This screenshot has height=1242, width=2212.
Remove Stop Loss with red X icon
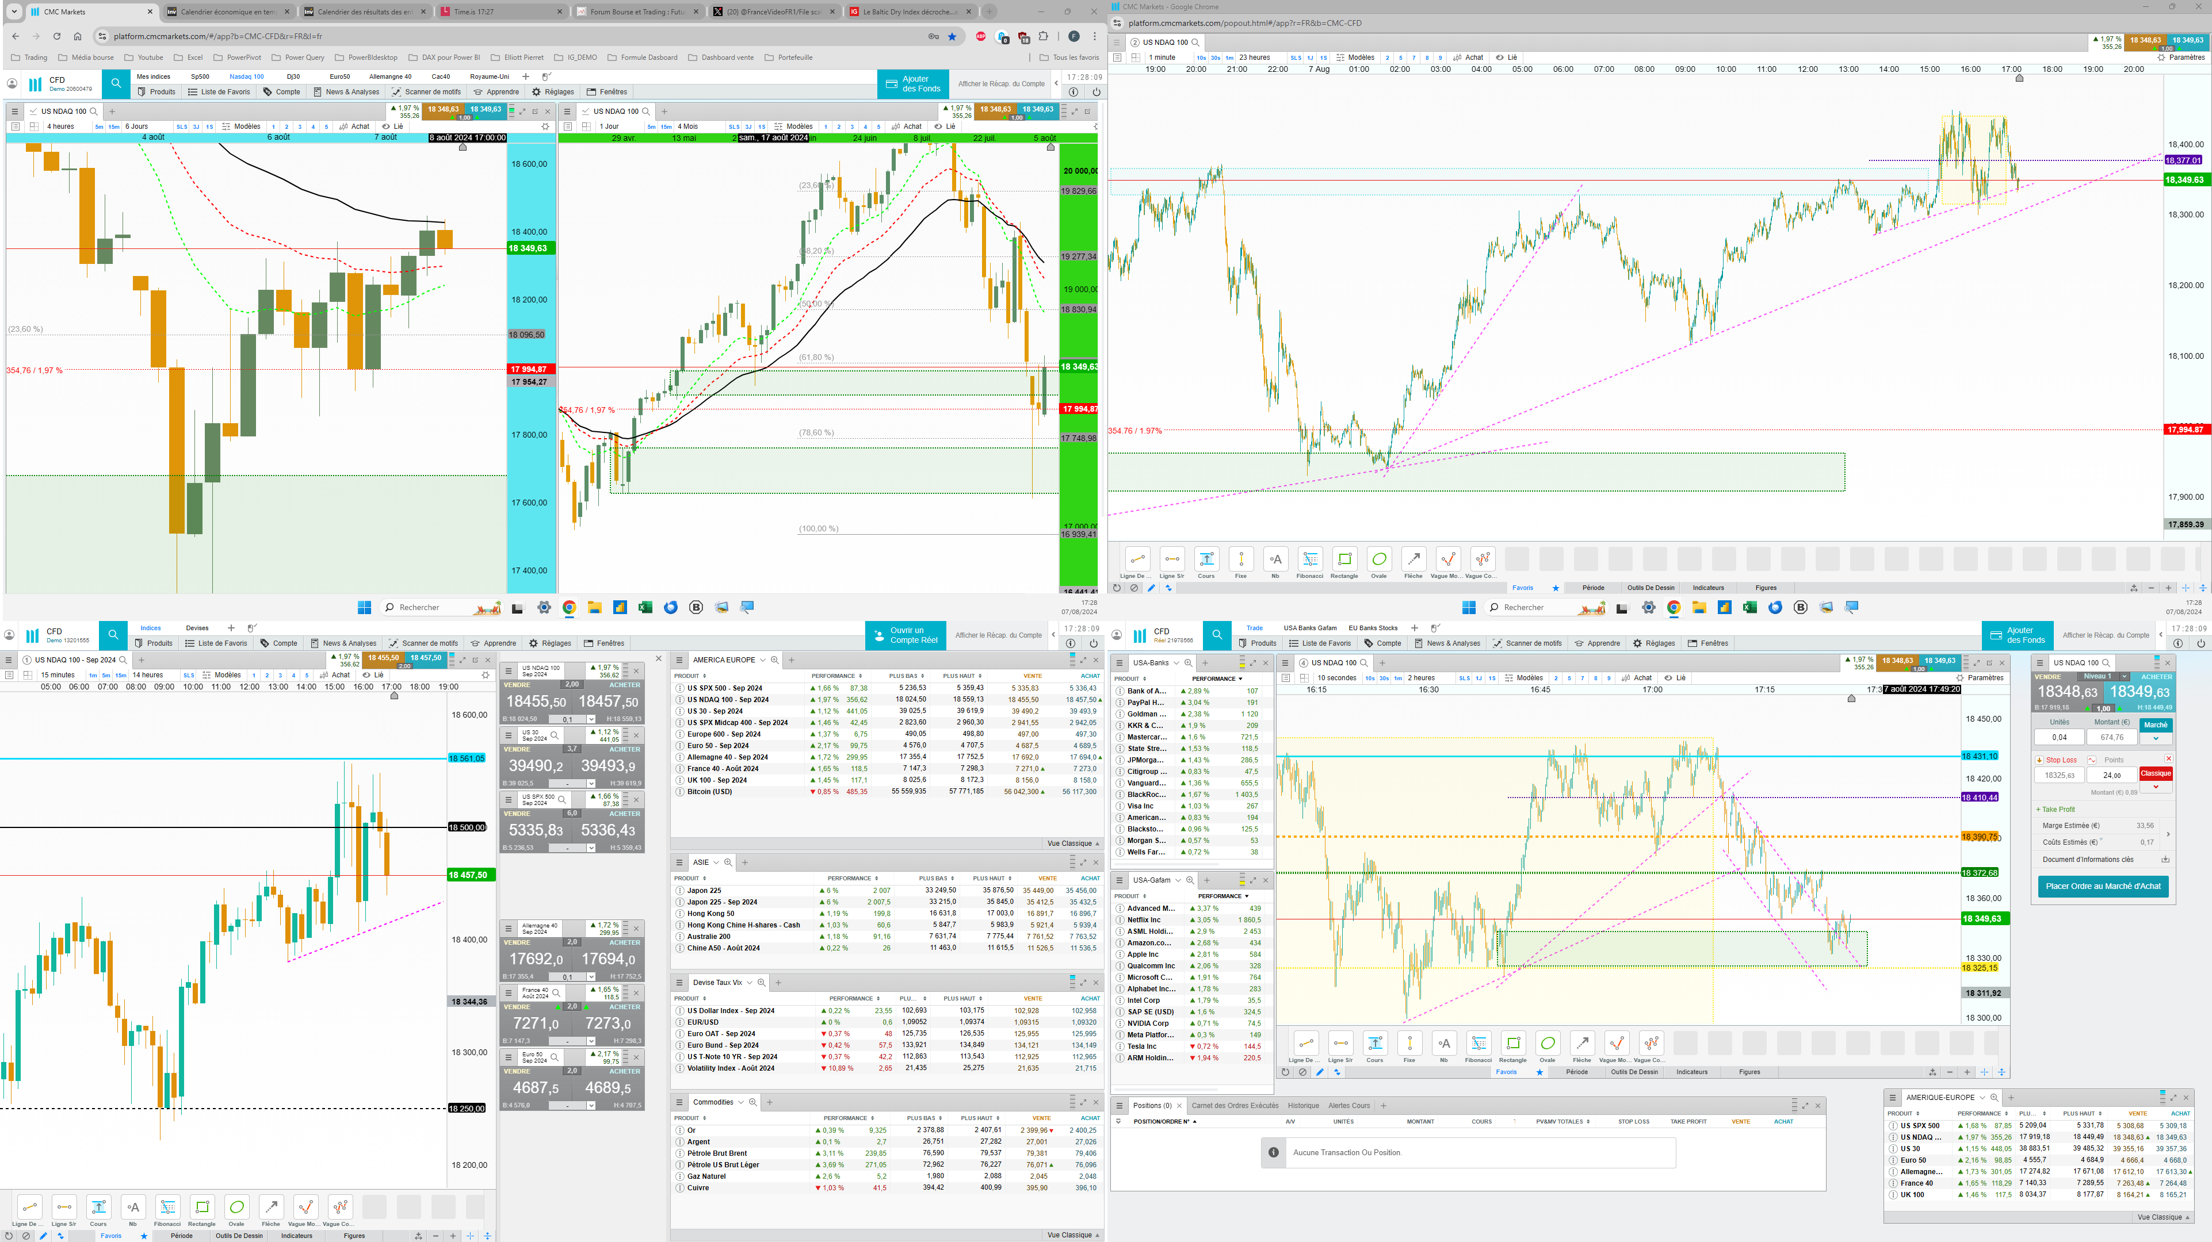tap(2168, 759)
